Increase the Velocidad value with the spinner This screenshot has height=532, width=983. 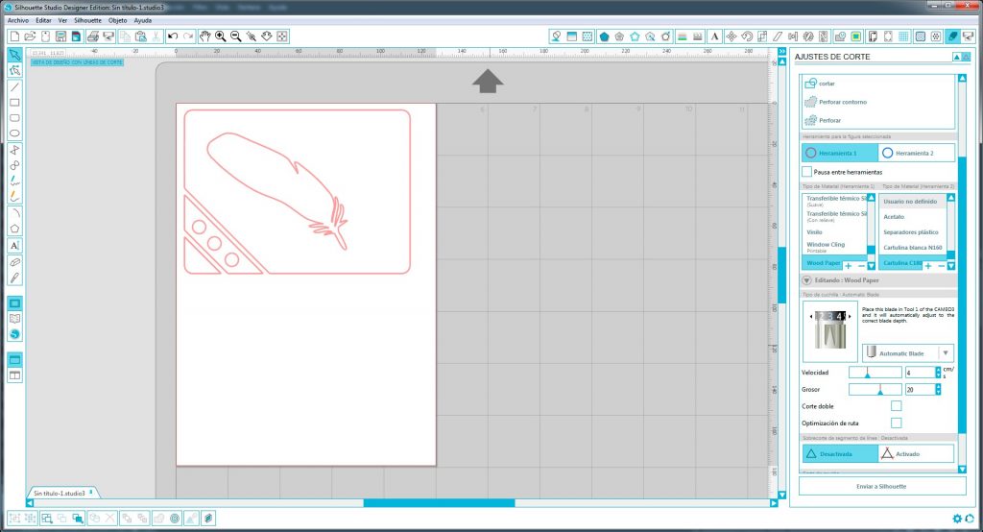939,370
